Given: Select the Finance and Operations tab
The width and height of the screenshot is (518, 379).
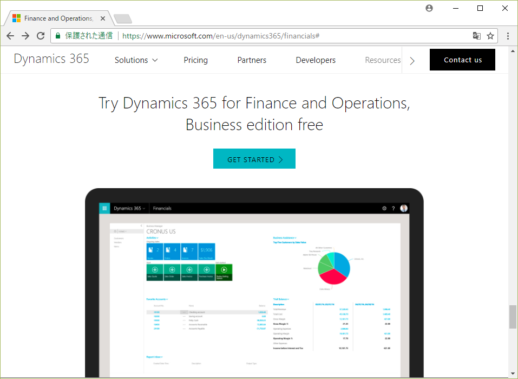Looking at the screenshot, I should [x=58, y=18].
